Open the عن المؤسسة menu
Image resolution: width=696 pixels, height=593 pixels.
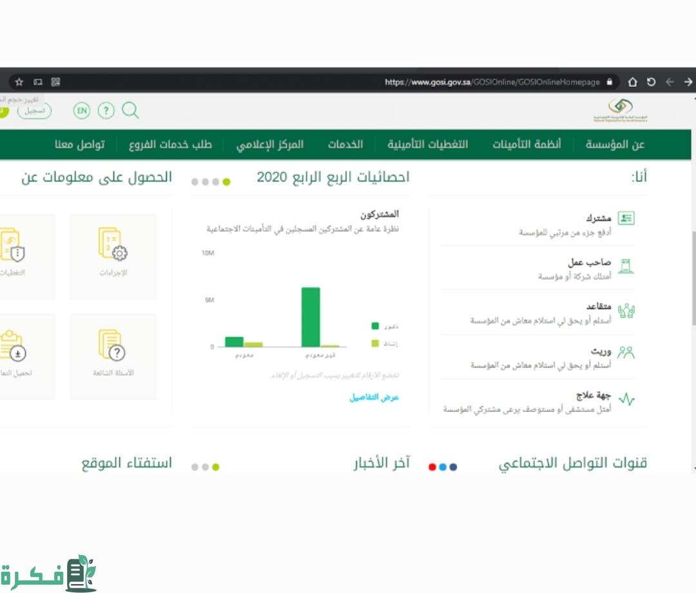pos(615,144)
